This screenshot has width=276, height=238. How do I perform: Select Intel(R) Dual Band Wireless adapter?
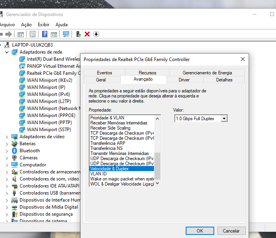[54, 59]
